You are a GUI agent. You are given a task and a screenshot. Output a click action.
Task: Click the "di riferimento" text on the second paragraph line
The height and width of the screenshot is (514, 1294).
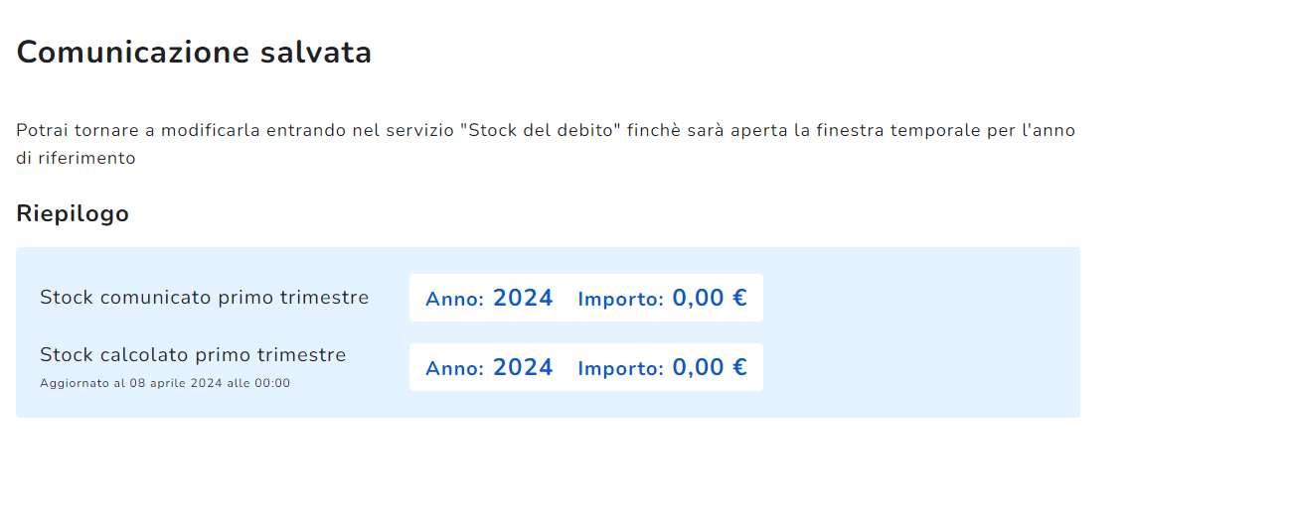tap(76, 158)
